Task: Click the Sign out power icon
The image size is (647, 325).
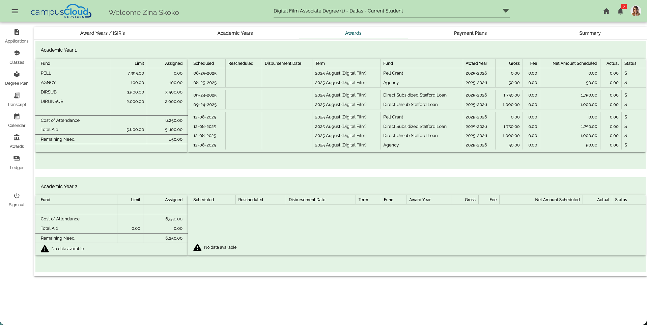Action: click(17, 196)
